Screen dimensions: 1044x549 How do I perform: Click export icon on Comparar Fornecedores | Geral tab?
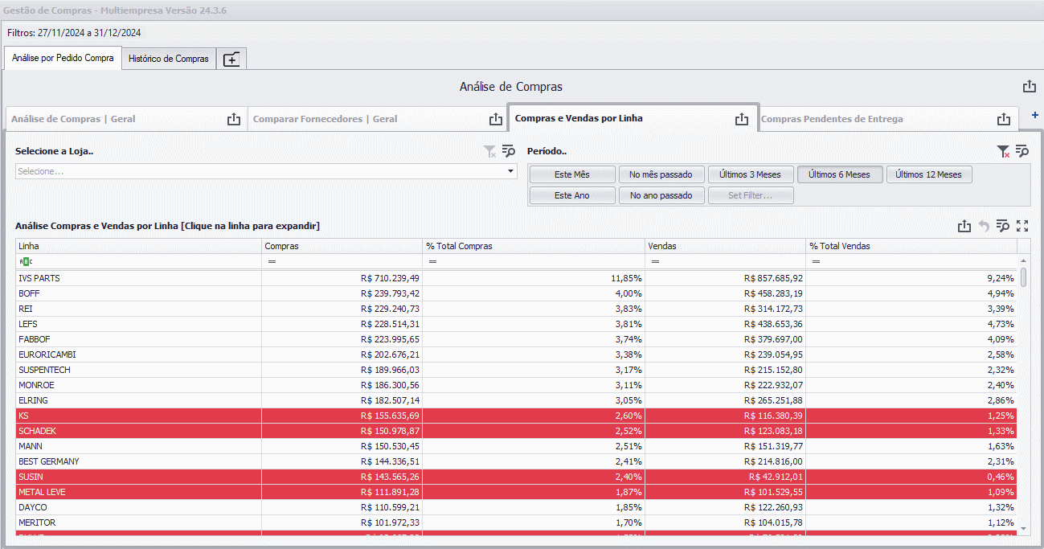[496, 119]
